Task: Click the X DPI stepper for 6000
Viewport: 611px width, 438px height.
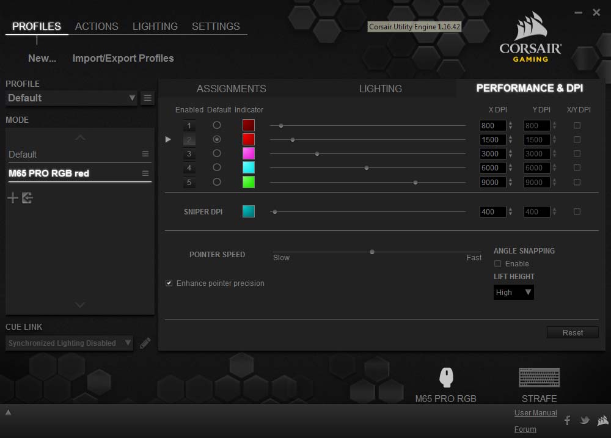Action: [510, 167]
